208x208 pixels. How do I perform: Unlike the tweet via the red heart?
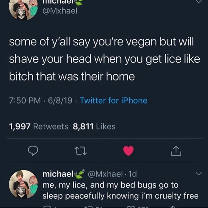(128, 151)
